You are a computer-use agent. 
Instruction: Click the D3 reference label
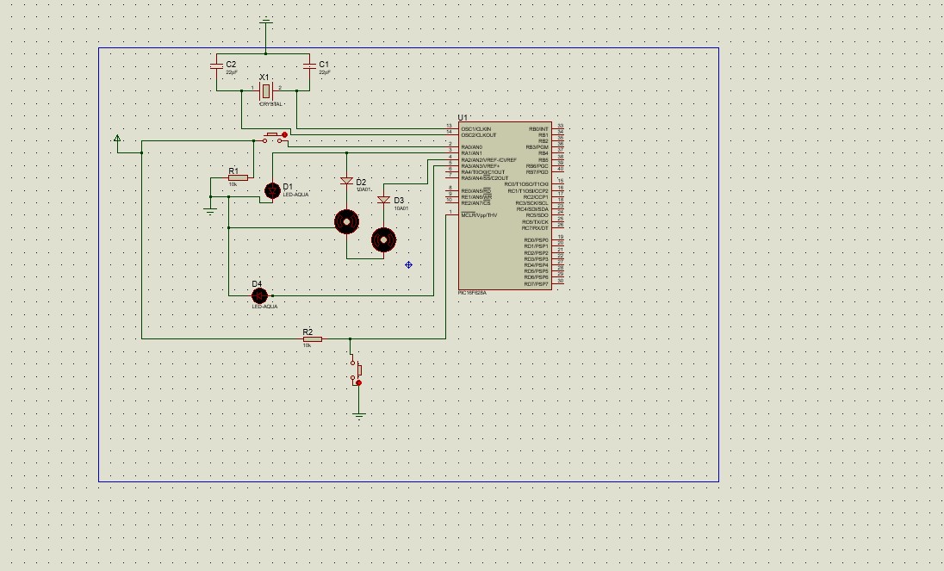click(x=399, y=201)
